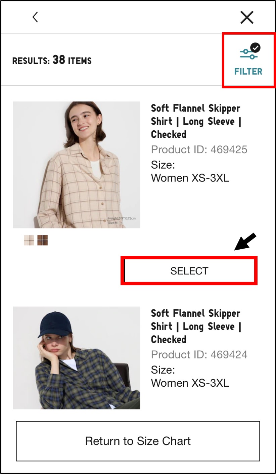The width and height of the screenshot is (276, 474).
Task: Select the beige checked color swatch
Action: tap(29, 240)
